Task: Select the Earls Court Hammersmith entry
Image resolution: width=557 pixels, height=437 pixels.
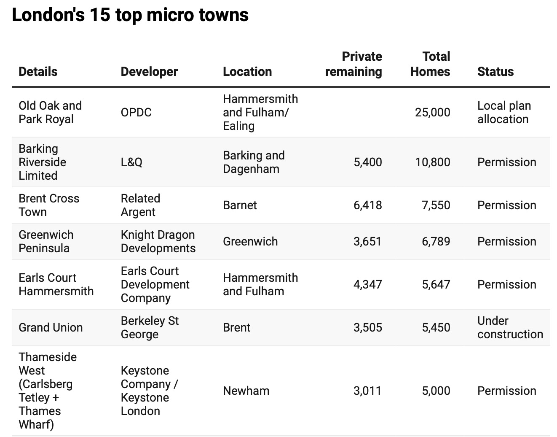Action: point(56,284)
